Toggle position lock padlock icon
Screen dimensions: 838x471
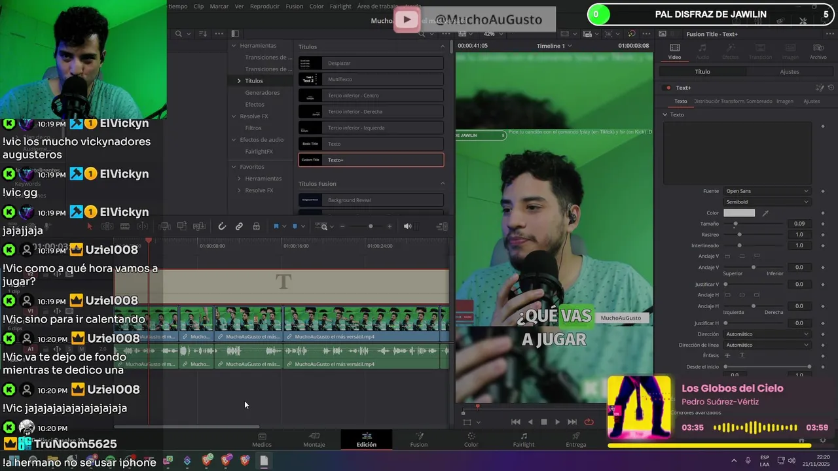click(x=256, y=226)
